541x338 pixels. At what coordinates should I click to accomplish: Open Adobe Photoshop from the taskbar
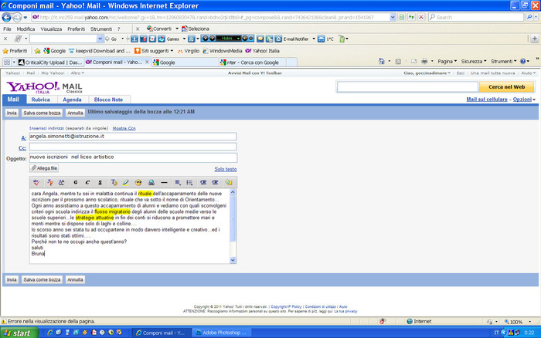pyautogui.click(x=221, y=333)
